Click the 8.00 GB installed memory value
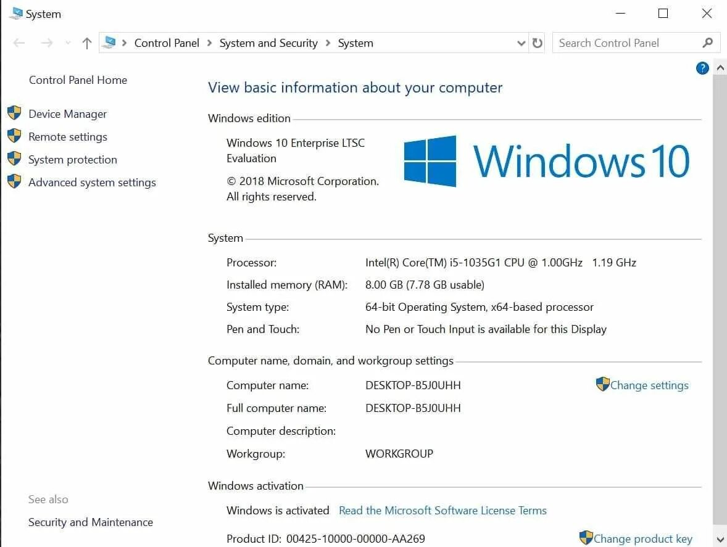 click(425, 285)
